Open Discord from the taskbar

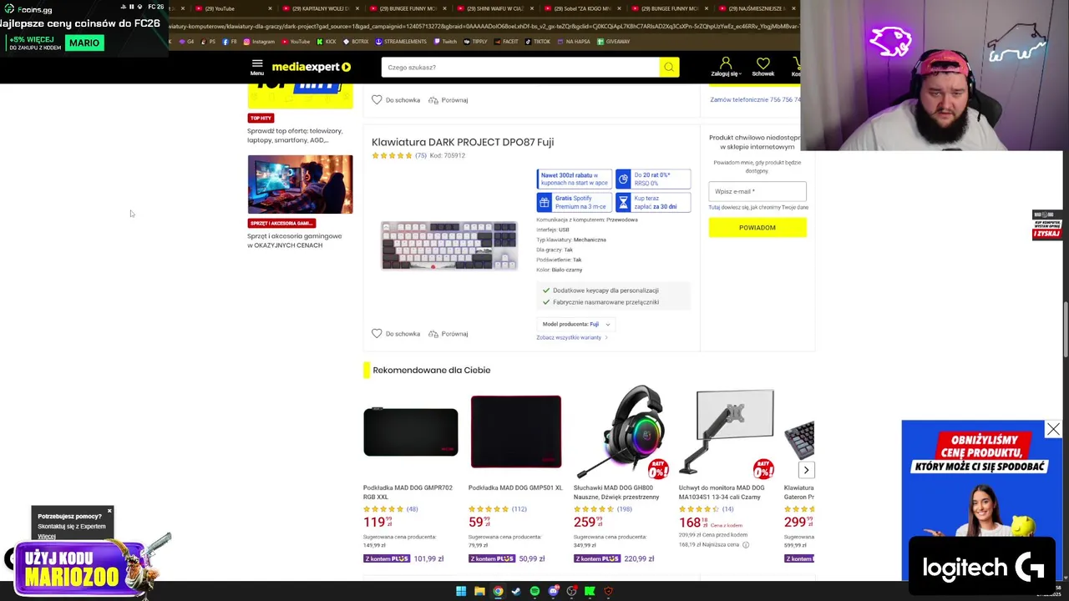[x=553, y=591]
